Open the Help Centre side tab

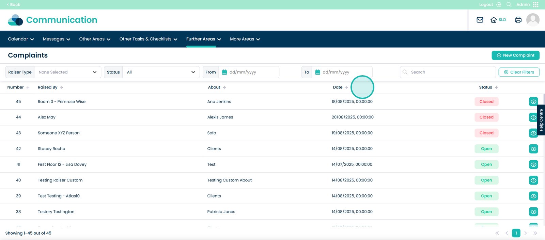(541, 120)
